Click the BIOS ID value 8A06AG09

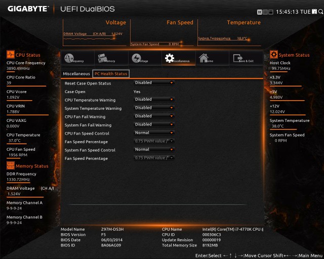pyautogui.click(x=111, y=245)
